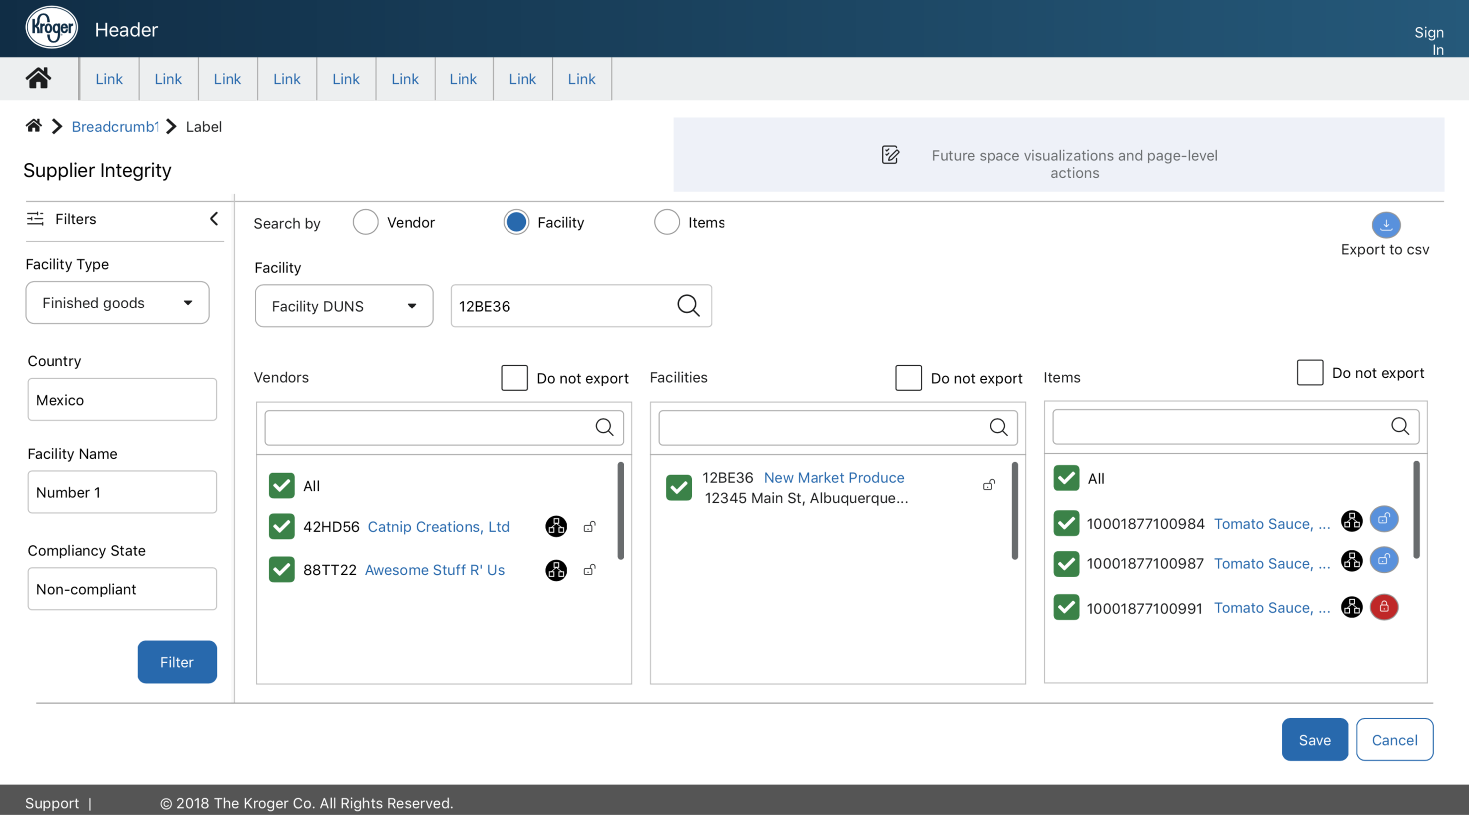Open the Facility DUNS dropdown
This screenshot has width=1469, height=815.
[343, 306]
